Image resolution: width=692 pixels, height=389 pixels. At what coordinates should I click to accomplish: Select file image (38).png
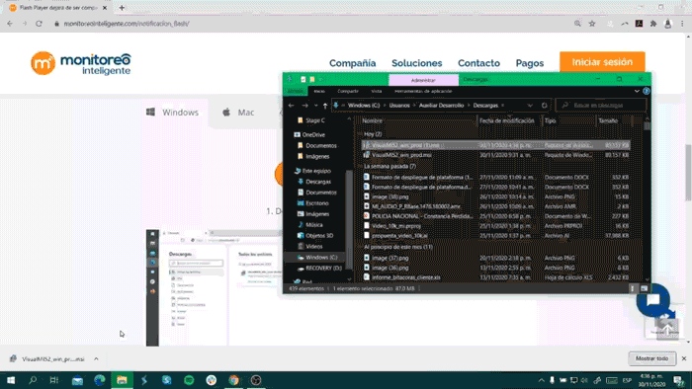click(x=390, y=196)
